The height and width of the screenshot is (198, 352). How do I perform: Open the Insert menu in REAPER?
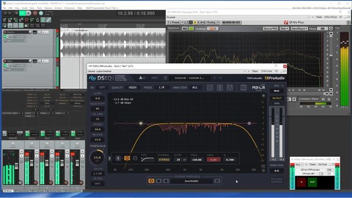(24, 8)
